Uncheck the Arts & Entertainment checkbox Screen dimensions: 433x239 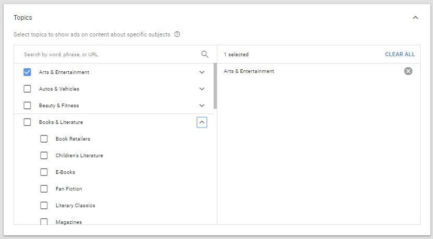point(27,72)
